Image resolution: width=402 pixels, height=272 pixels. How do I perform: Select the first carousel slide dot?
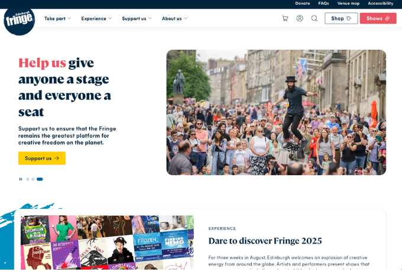pos(28,179)
